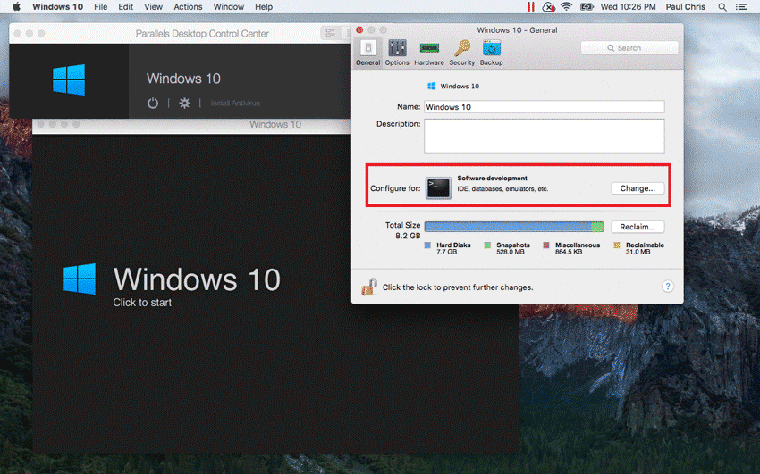
Task: Open the Security settings tab
Action: [x=462, y=53]
